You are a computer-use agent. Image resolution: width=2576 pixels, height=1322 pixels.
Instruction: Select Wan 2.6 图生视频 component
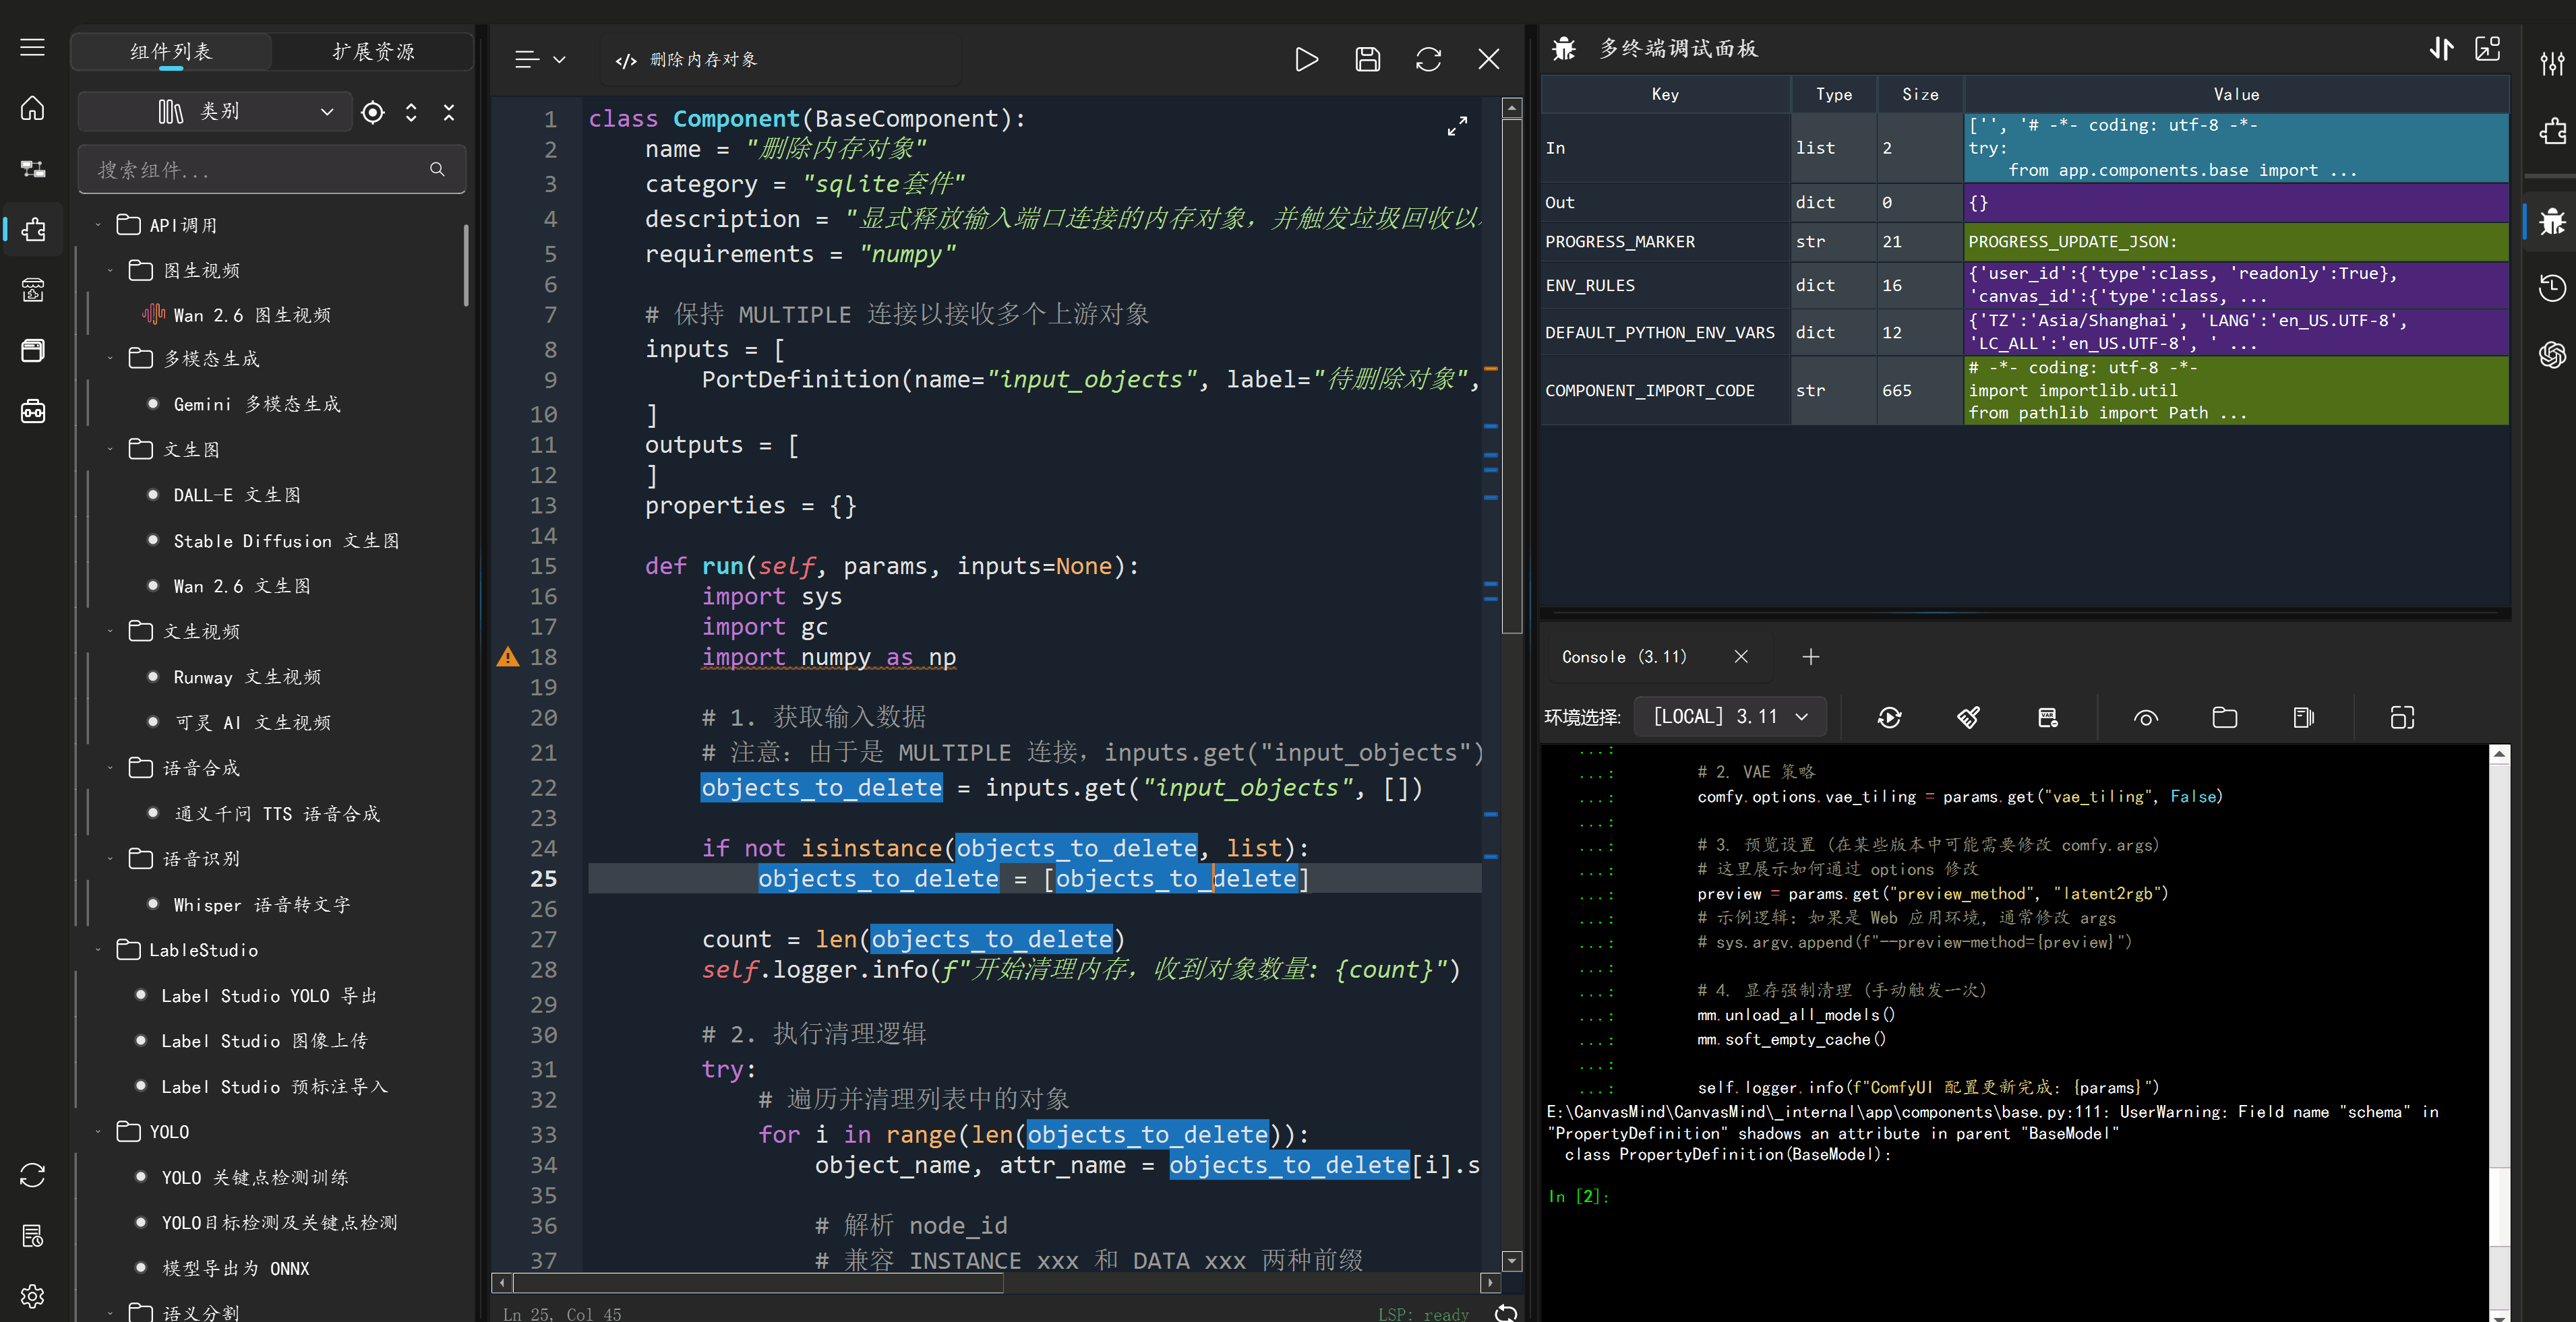coord(252,315)
